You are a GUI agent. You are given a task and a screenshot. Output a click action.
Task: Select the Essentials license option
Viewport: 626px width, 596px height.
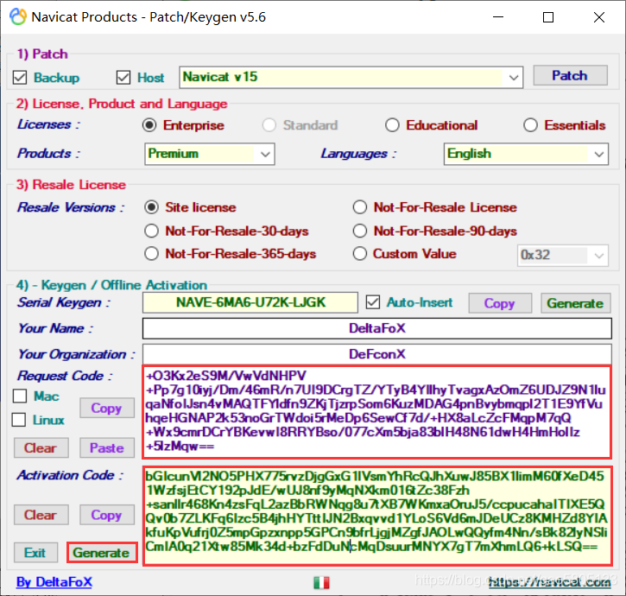530,125
